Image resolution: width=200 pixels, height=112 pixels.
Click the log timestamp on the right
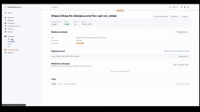point(182,84)
